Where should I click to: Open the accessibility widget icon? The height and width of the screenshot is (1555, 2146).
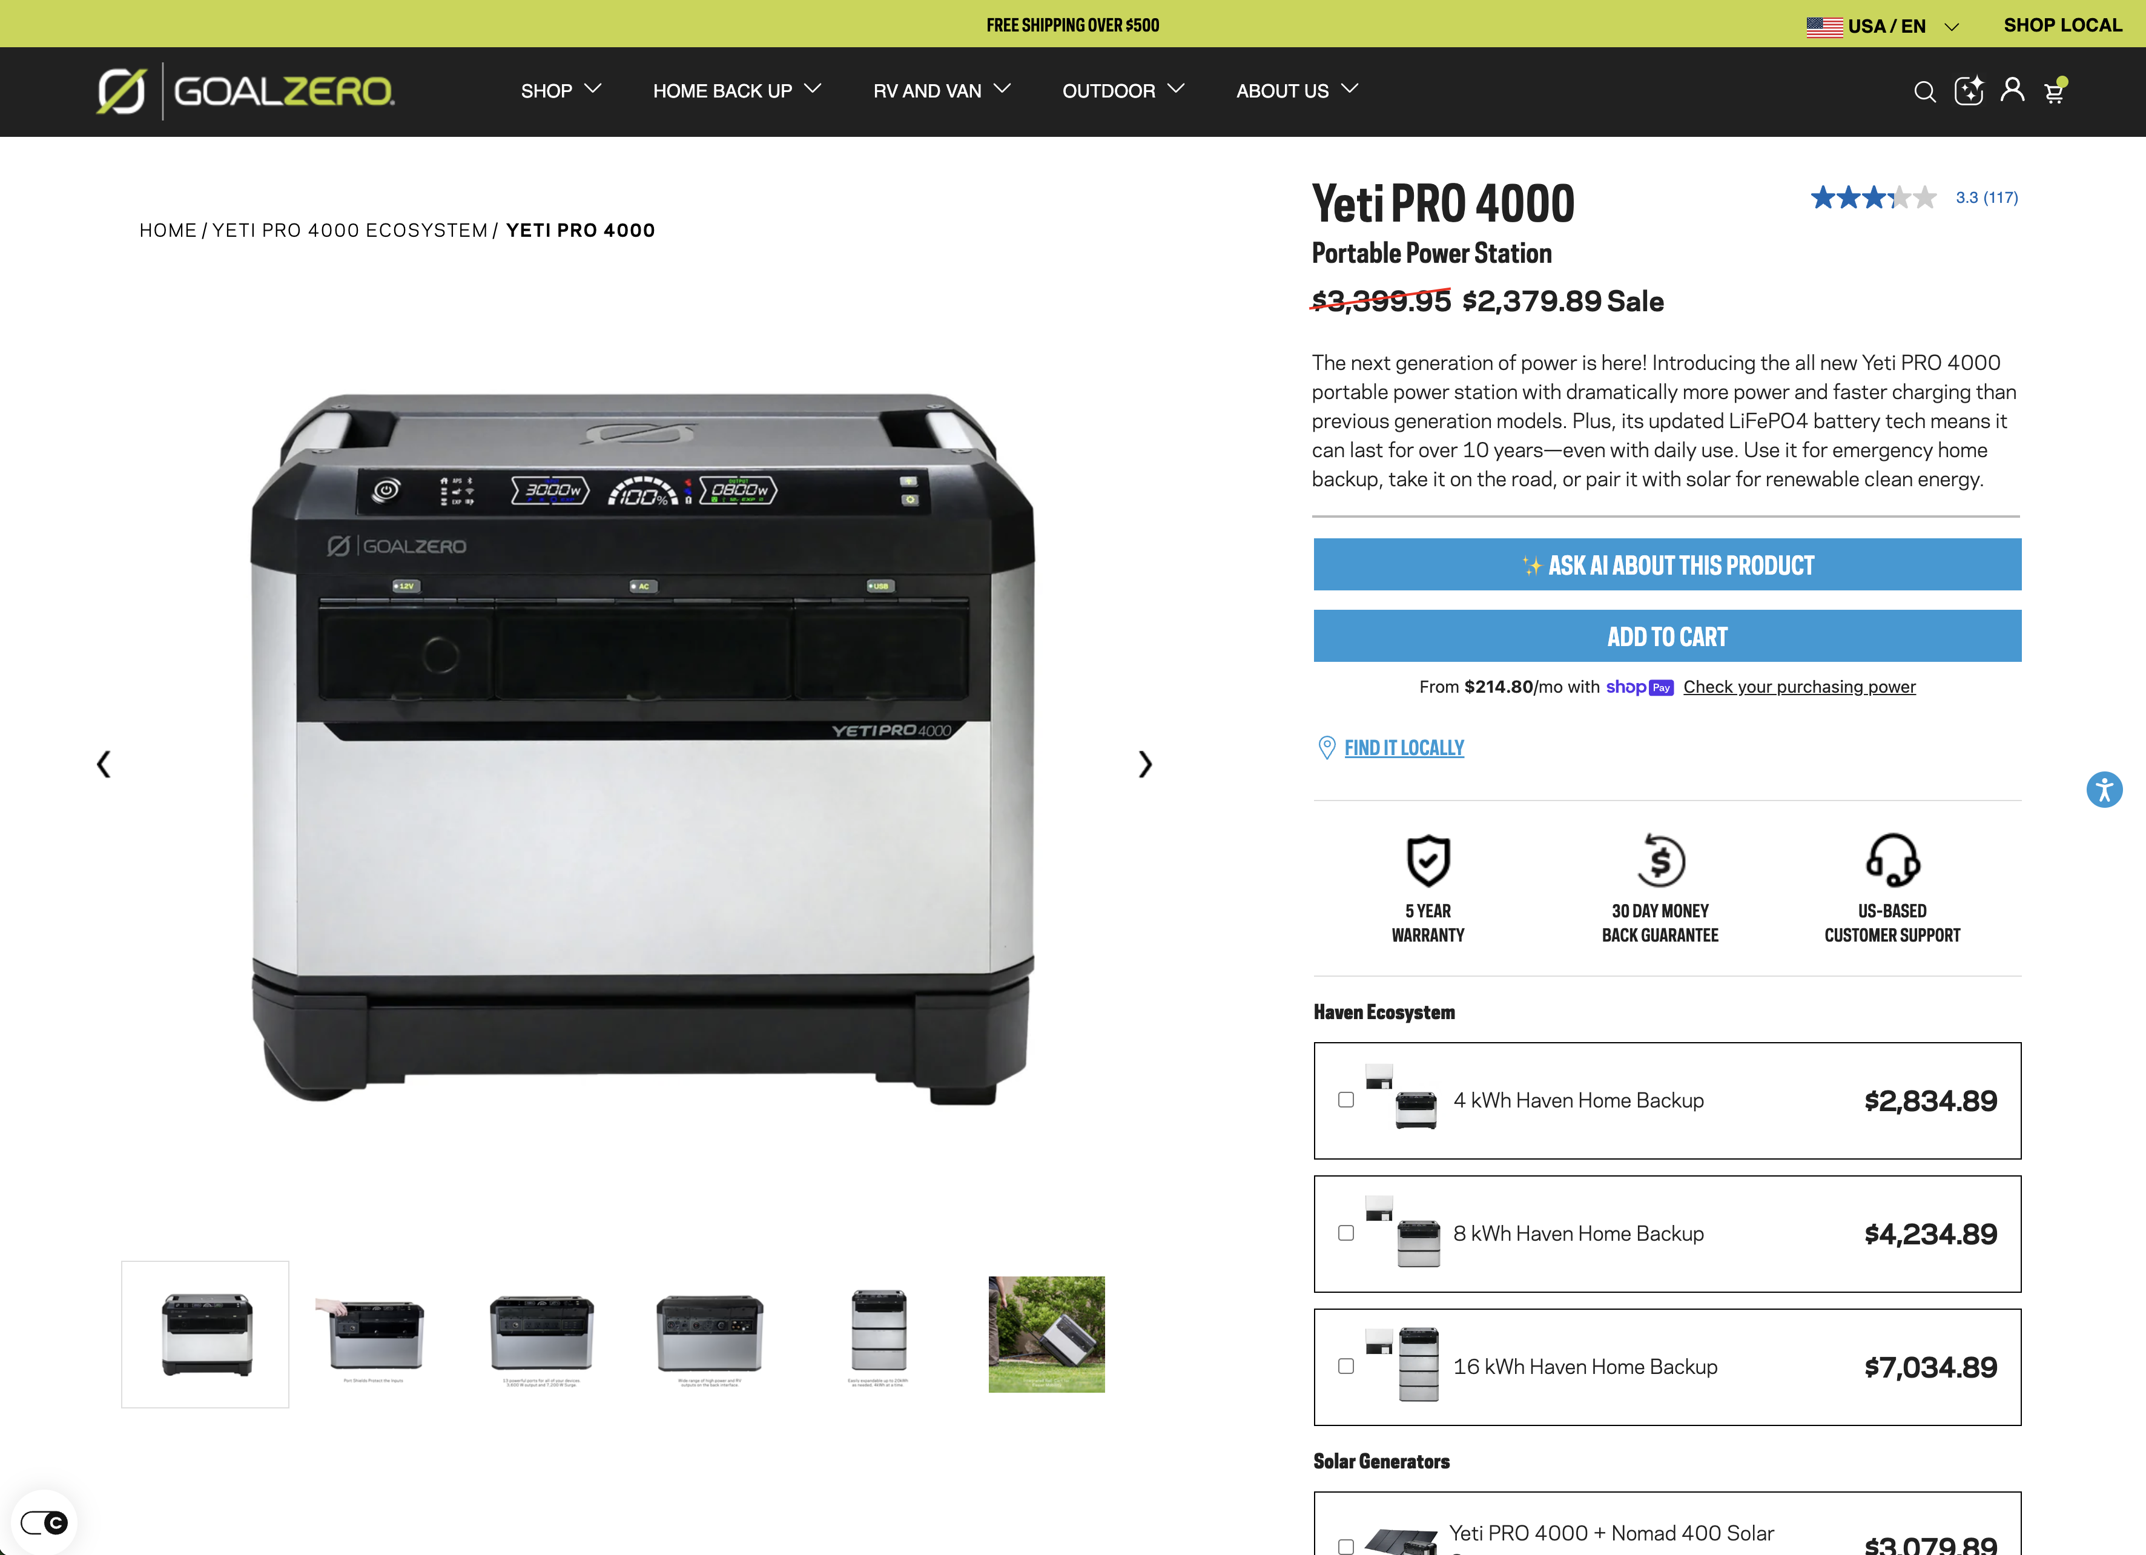[x=2104, y=790]
